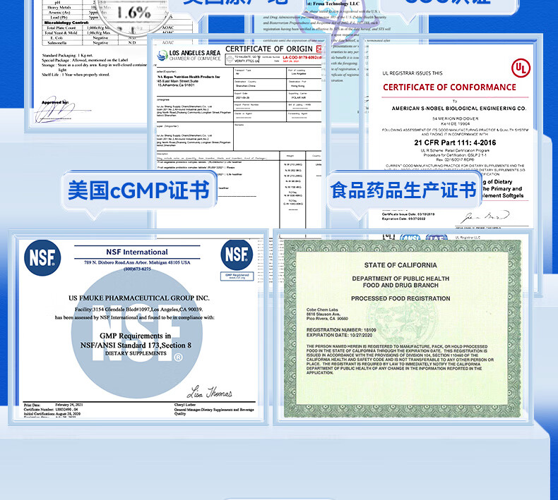Click the large NSF watermark circle
The image size is (558, 500).
pos(137,333)
